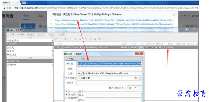Increase 最大连接数 with the plus button

(140, 88)
